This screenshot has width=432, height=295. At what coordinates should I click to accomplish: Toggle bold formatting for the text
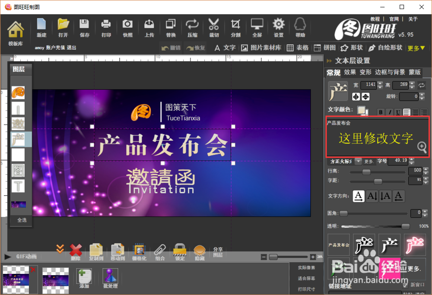tap(380, 112)
